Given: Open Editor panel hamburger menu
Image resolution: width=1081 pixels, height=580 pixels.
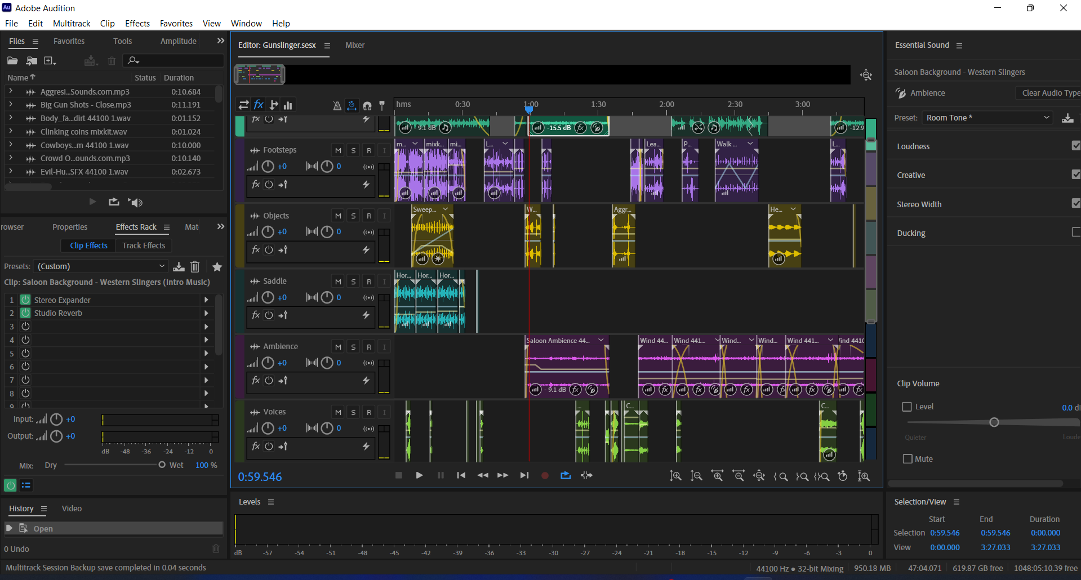Looking at the screenshot, I should pos(327,46).
